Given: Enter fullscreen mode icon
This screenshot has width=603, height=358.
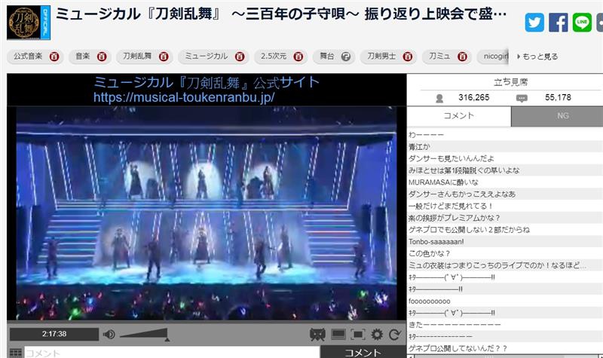Looking at the screenshot, I should click(x=357, y=334).
